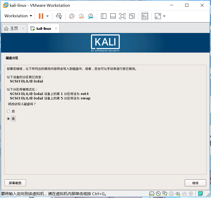The image size is (211, 198).
Task: Click the KALI logo banner
Action: (x=105, y=43)
